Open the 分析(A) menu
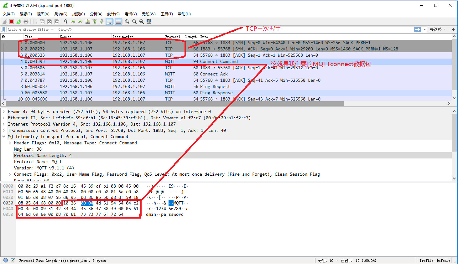The width and height of the screenshot is (458, 264). click(96, 14)
